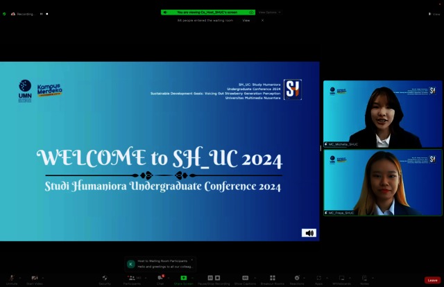Click the Recording status text
The image size is (444, 287).
pyautogui.click(x=26, y=14)
